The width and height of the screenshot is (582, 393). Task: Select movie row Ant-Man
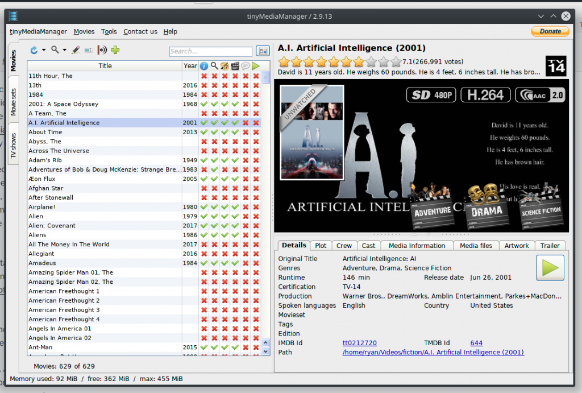click(144, 348)
